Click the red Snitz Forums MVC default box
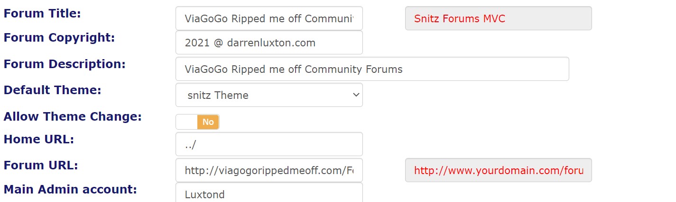 [x=498, y=18]
